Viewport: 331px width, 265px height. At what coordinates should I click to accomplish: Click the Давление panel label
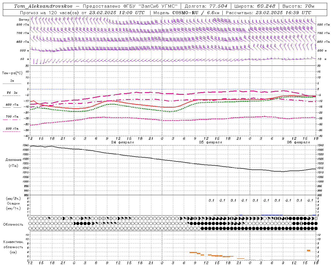coord(13,160)
